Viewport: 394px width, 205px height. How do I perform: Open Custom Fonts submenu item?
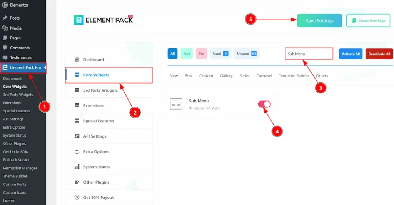point(15,184)
